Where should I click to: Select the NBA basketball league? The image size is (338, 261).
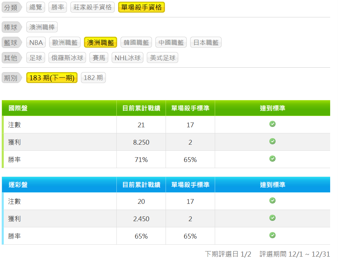click(36, 43)
